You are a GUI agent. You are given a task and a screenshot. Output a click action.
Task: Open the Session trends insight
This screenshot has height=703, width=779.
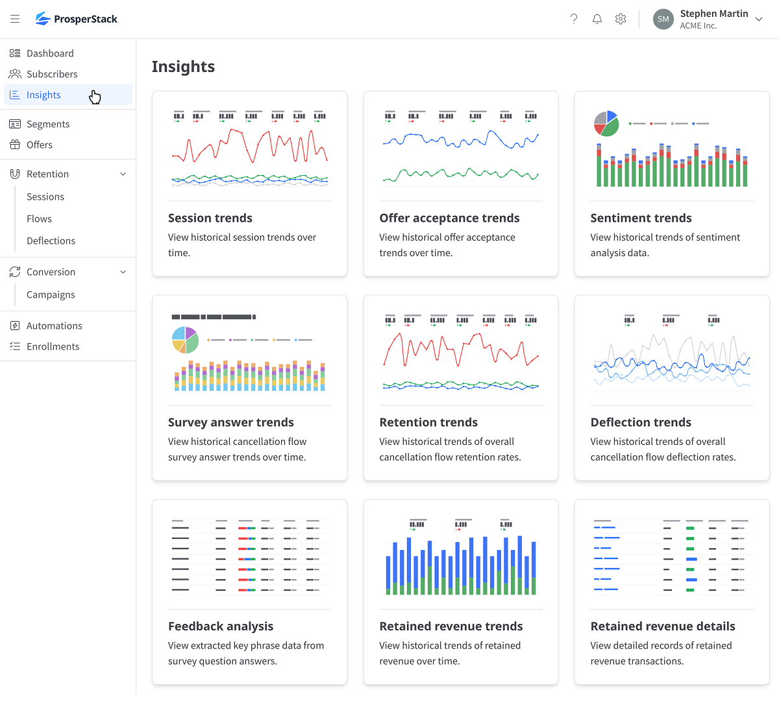[249, 184]
